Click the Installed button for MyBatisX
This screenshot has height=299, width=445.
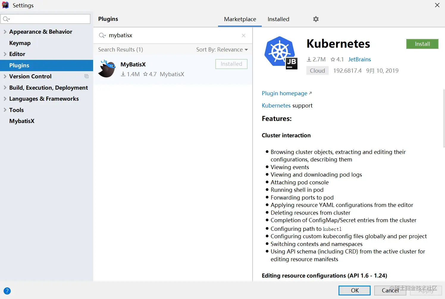[x=231, y=64]
